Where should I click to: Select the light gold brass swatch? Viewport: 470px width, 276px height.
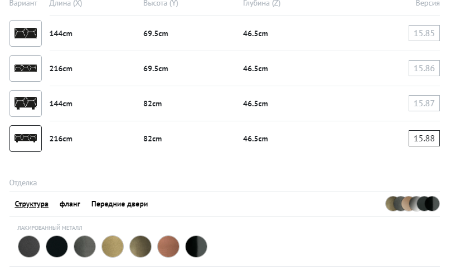[x=113, y=247]
